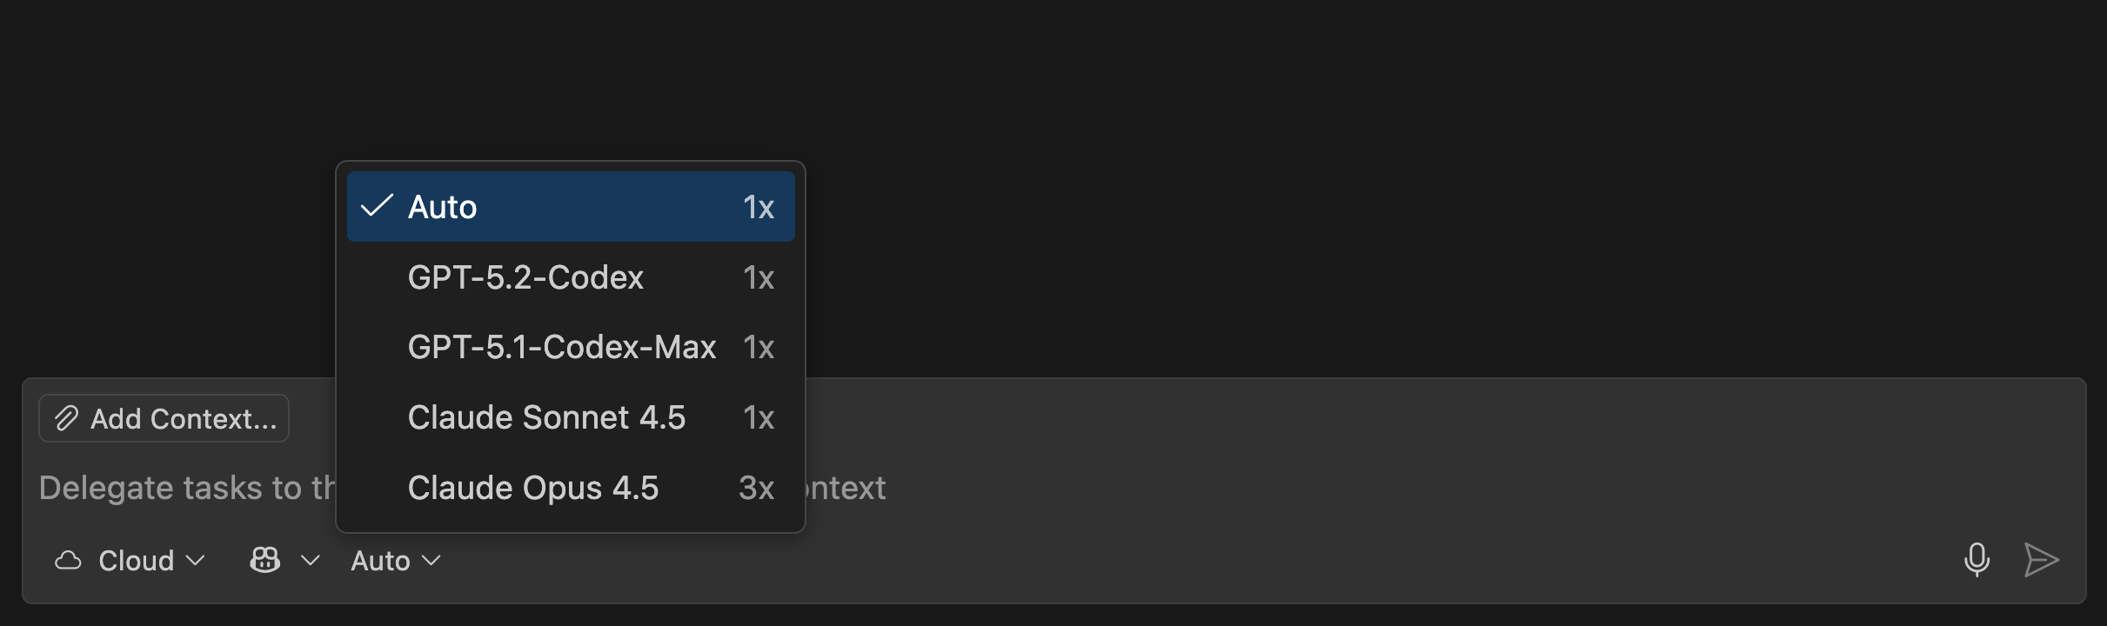Image resolution: width=2107 pixels, height=626 pixels.
Task: Click the 3x multiplier beside Claude Opus 4.5
Action: (756, 488)
